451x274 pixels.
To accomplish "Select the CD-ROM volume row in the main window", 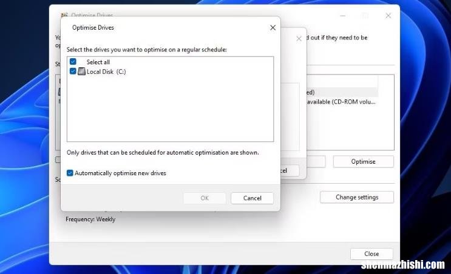I will [x=341, y=102].
